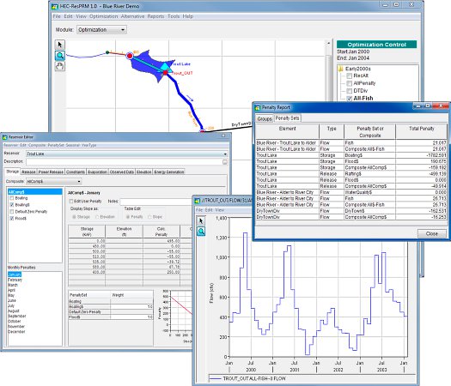Switch to the Penalty Sets tab

287,118
